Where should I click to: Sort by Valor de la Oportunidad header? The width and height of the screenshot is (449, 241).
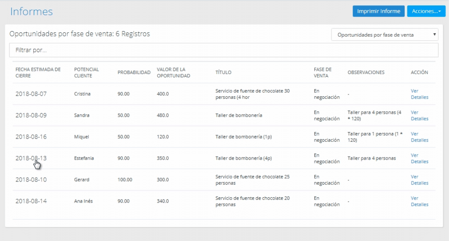173,73
